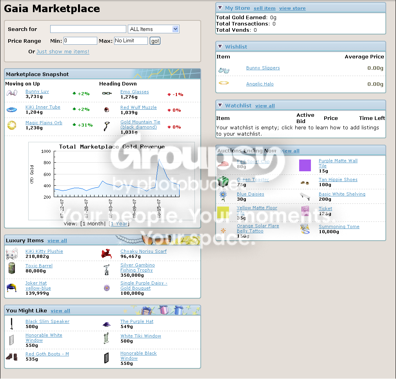Click the Magic Plains Orb icon
Image resolution: width=396 pixels, height=379 pixels.
point(12,125)
